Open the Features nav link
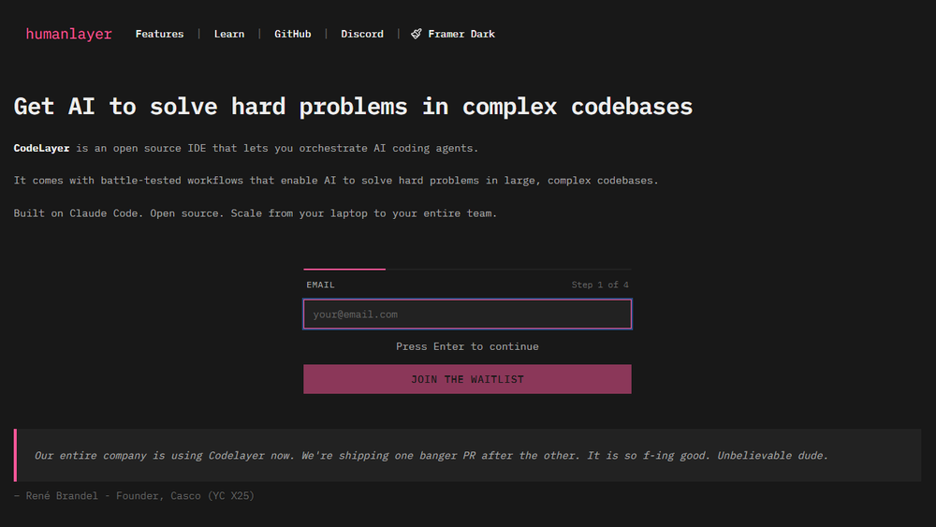936x527 pixels. click(159, 34)
